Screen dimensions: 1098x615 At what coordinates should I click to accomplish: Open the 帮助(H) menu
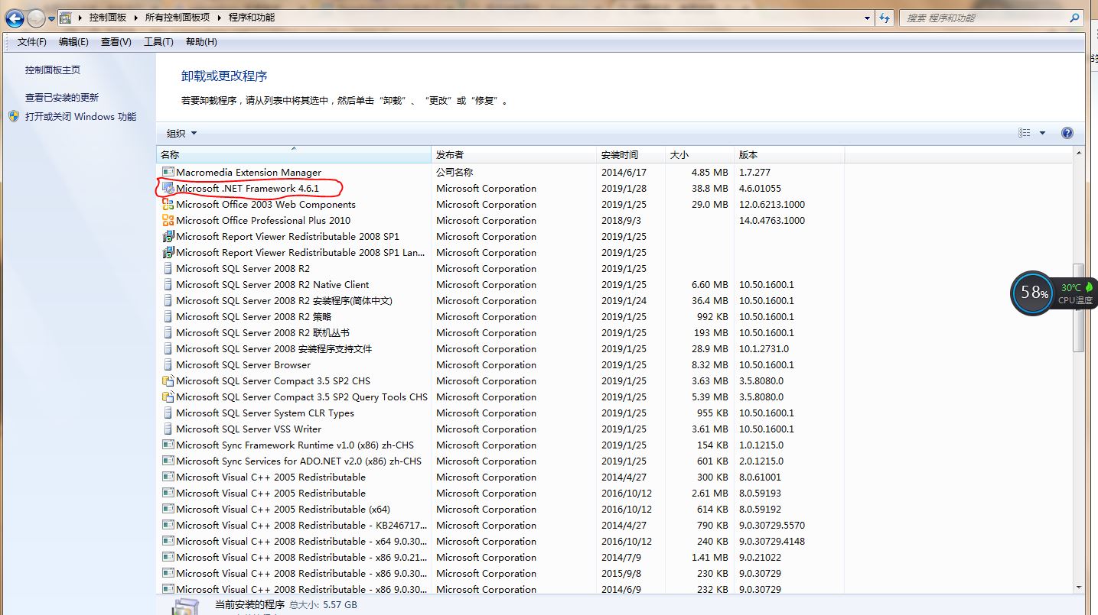pos(201,42)
